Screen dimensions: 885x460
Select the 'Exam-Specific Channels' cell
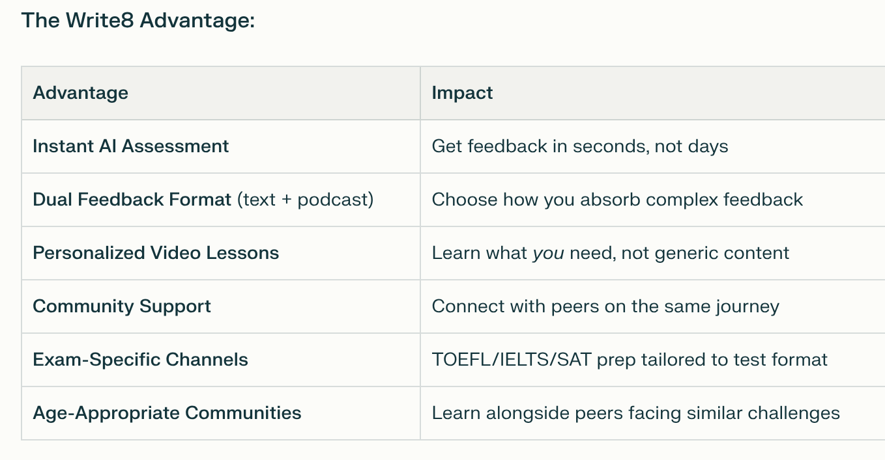140,359
